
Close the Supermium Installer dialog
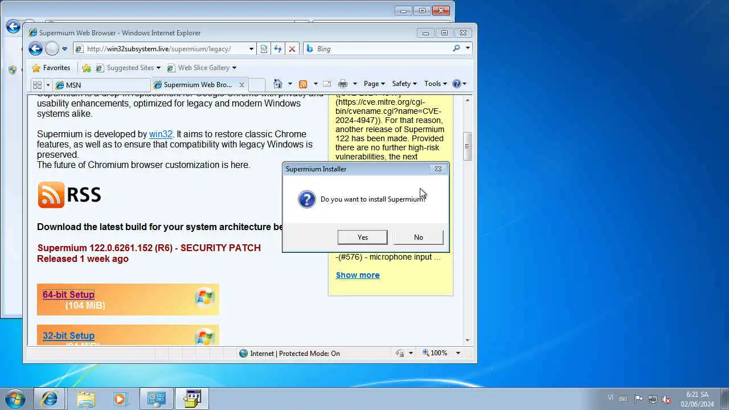point(438,169)
